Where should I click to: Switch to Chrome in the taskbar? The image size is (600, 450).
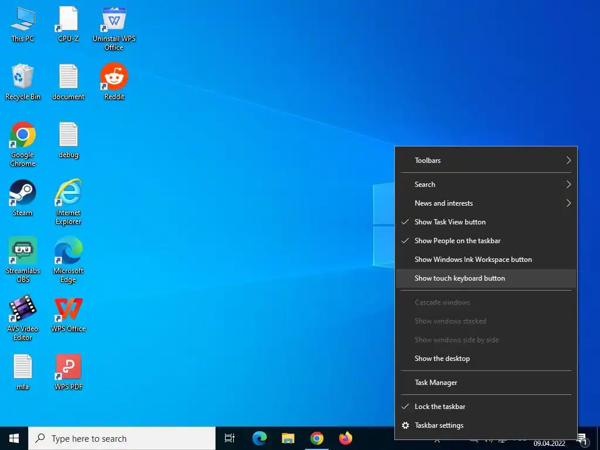click(317, 438)
